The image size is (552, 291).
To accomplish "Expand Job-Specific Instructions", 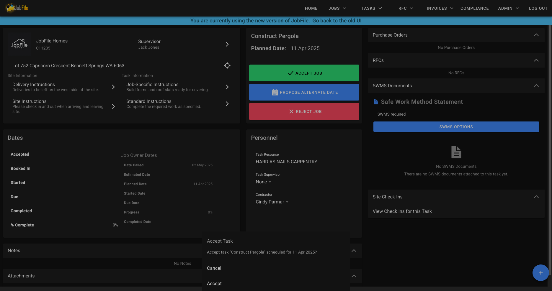I will pos(227,87).
